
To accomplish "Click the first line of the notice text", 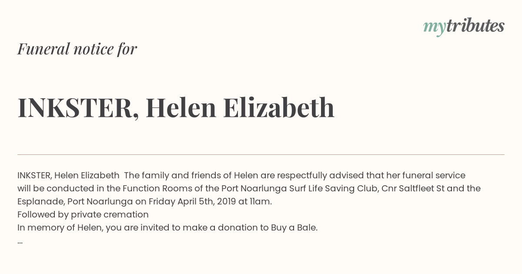I will 241,175.
